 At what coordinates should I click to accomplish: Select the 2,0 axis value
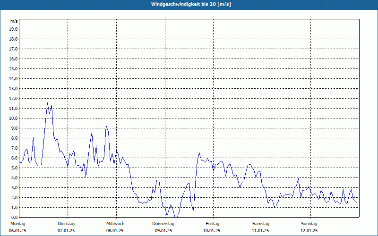click(15, 197)
